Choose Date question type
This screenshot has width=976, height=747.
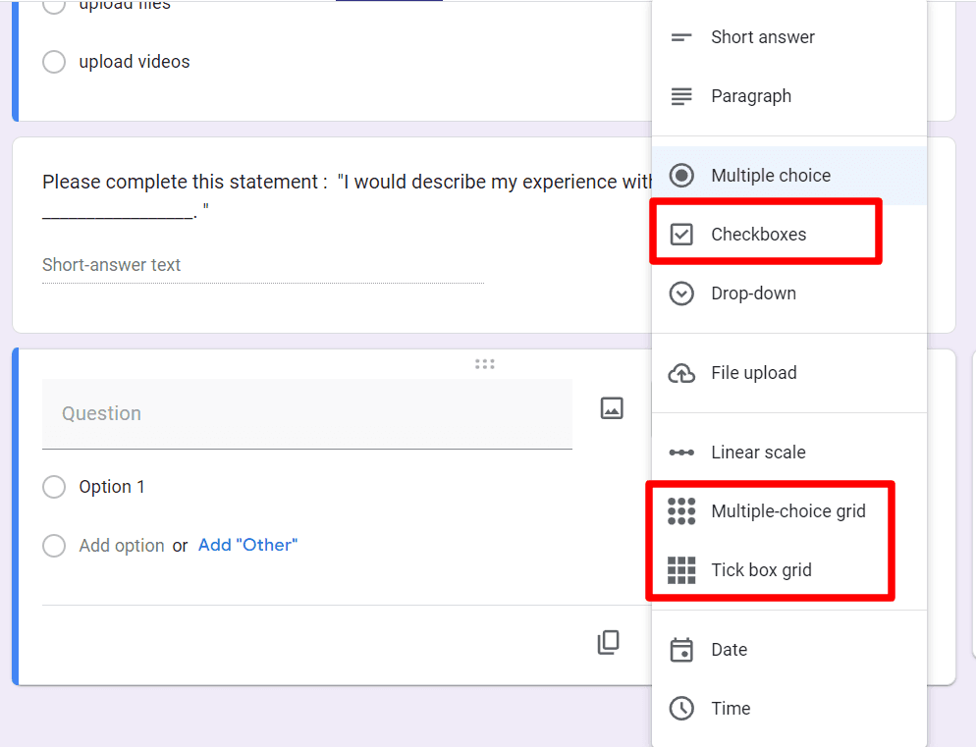tap(789, 649)
